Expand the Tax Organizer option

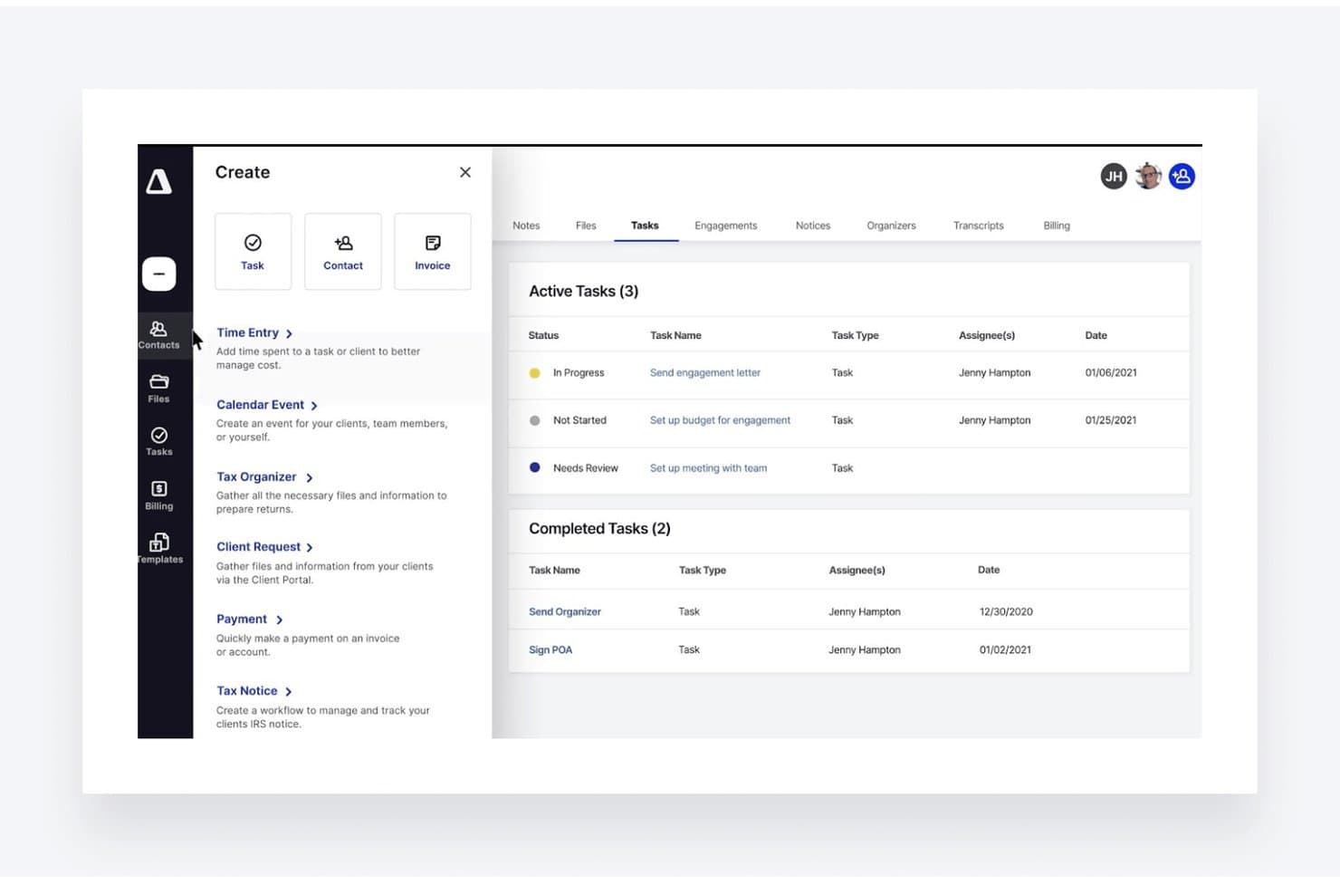coord(264,476)
